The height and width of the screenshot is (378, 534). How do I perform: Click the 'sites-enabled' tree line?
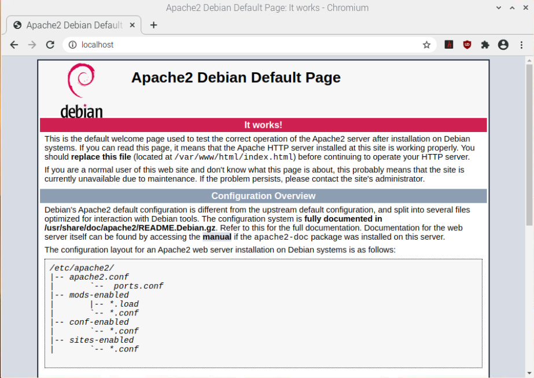coord(101,340)
